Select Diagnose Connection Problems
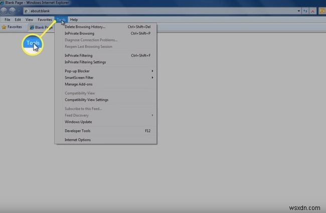 pos(106,40)
